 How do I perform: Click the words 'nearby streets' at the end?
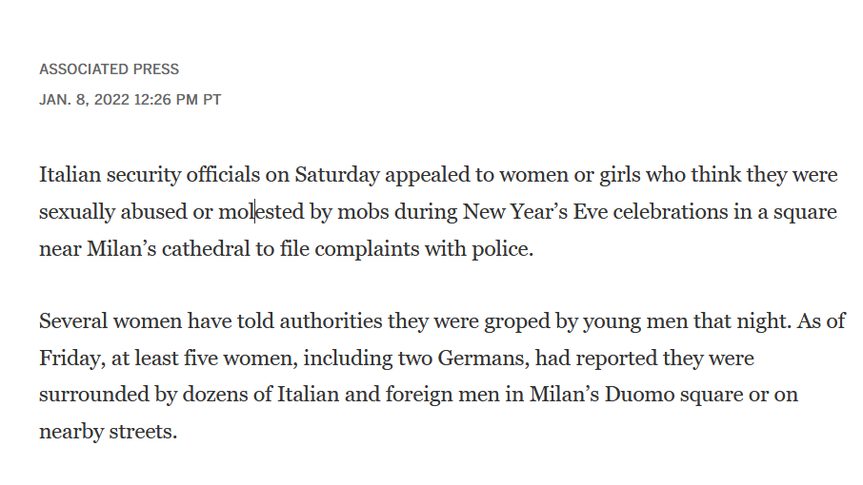(107, 432)
